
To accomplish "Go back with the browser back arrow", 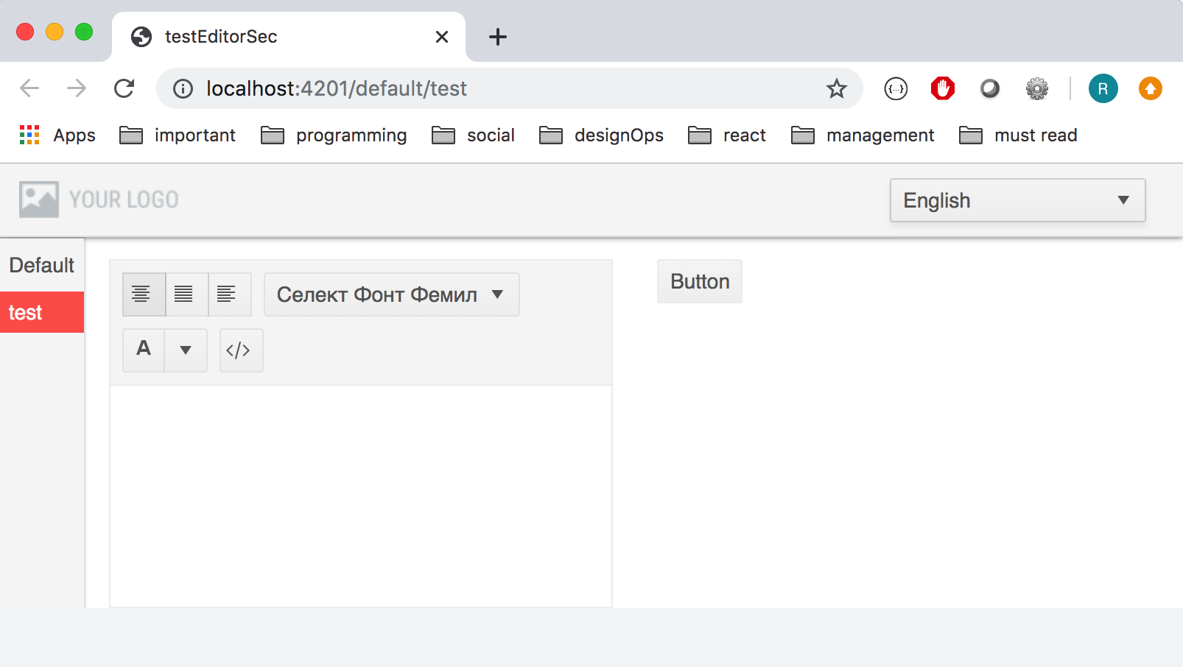I will point(29,88).
